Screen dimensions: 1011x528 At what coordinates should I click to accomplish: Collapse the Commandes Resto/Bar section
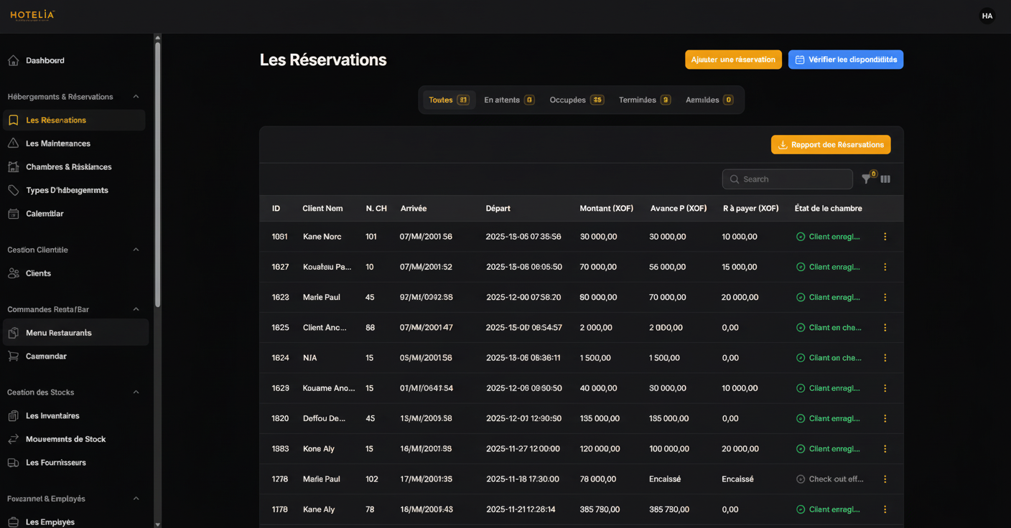click(136, 309)
